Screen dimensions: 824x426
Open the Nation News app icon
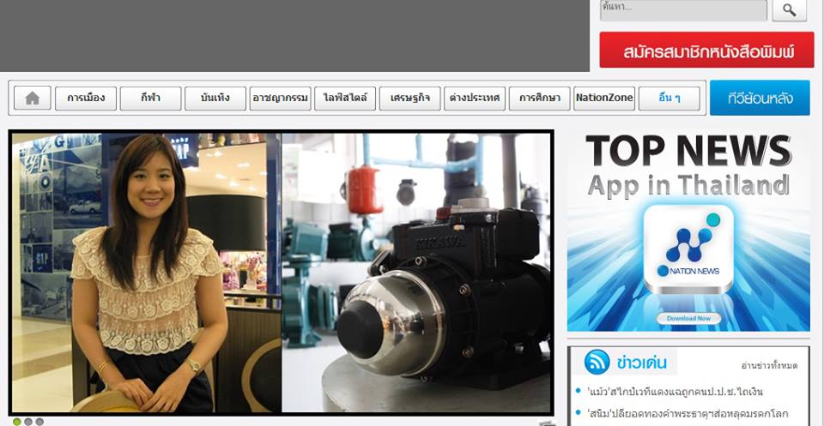click(x=688, y=249)
